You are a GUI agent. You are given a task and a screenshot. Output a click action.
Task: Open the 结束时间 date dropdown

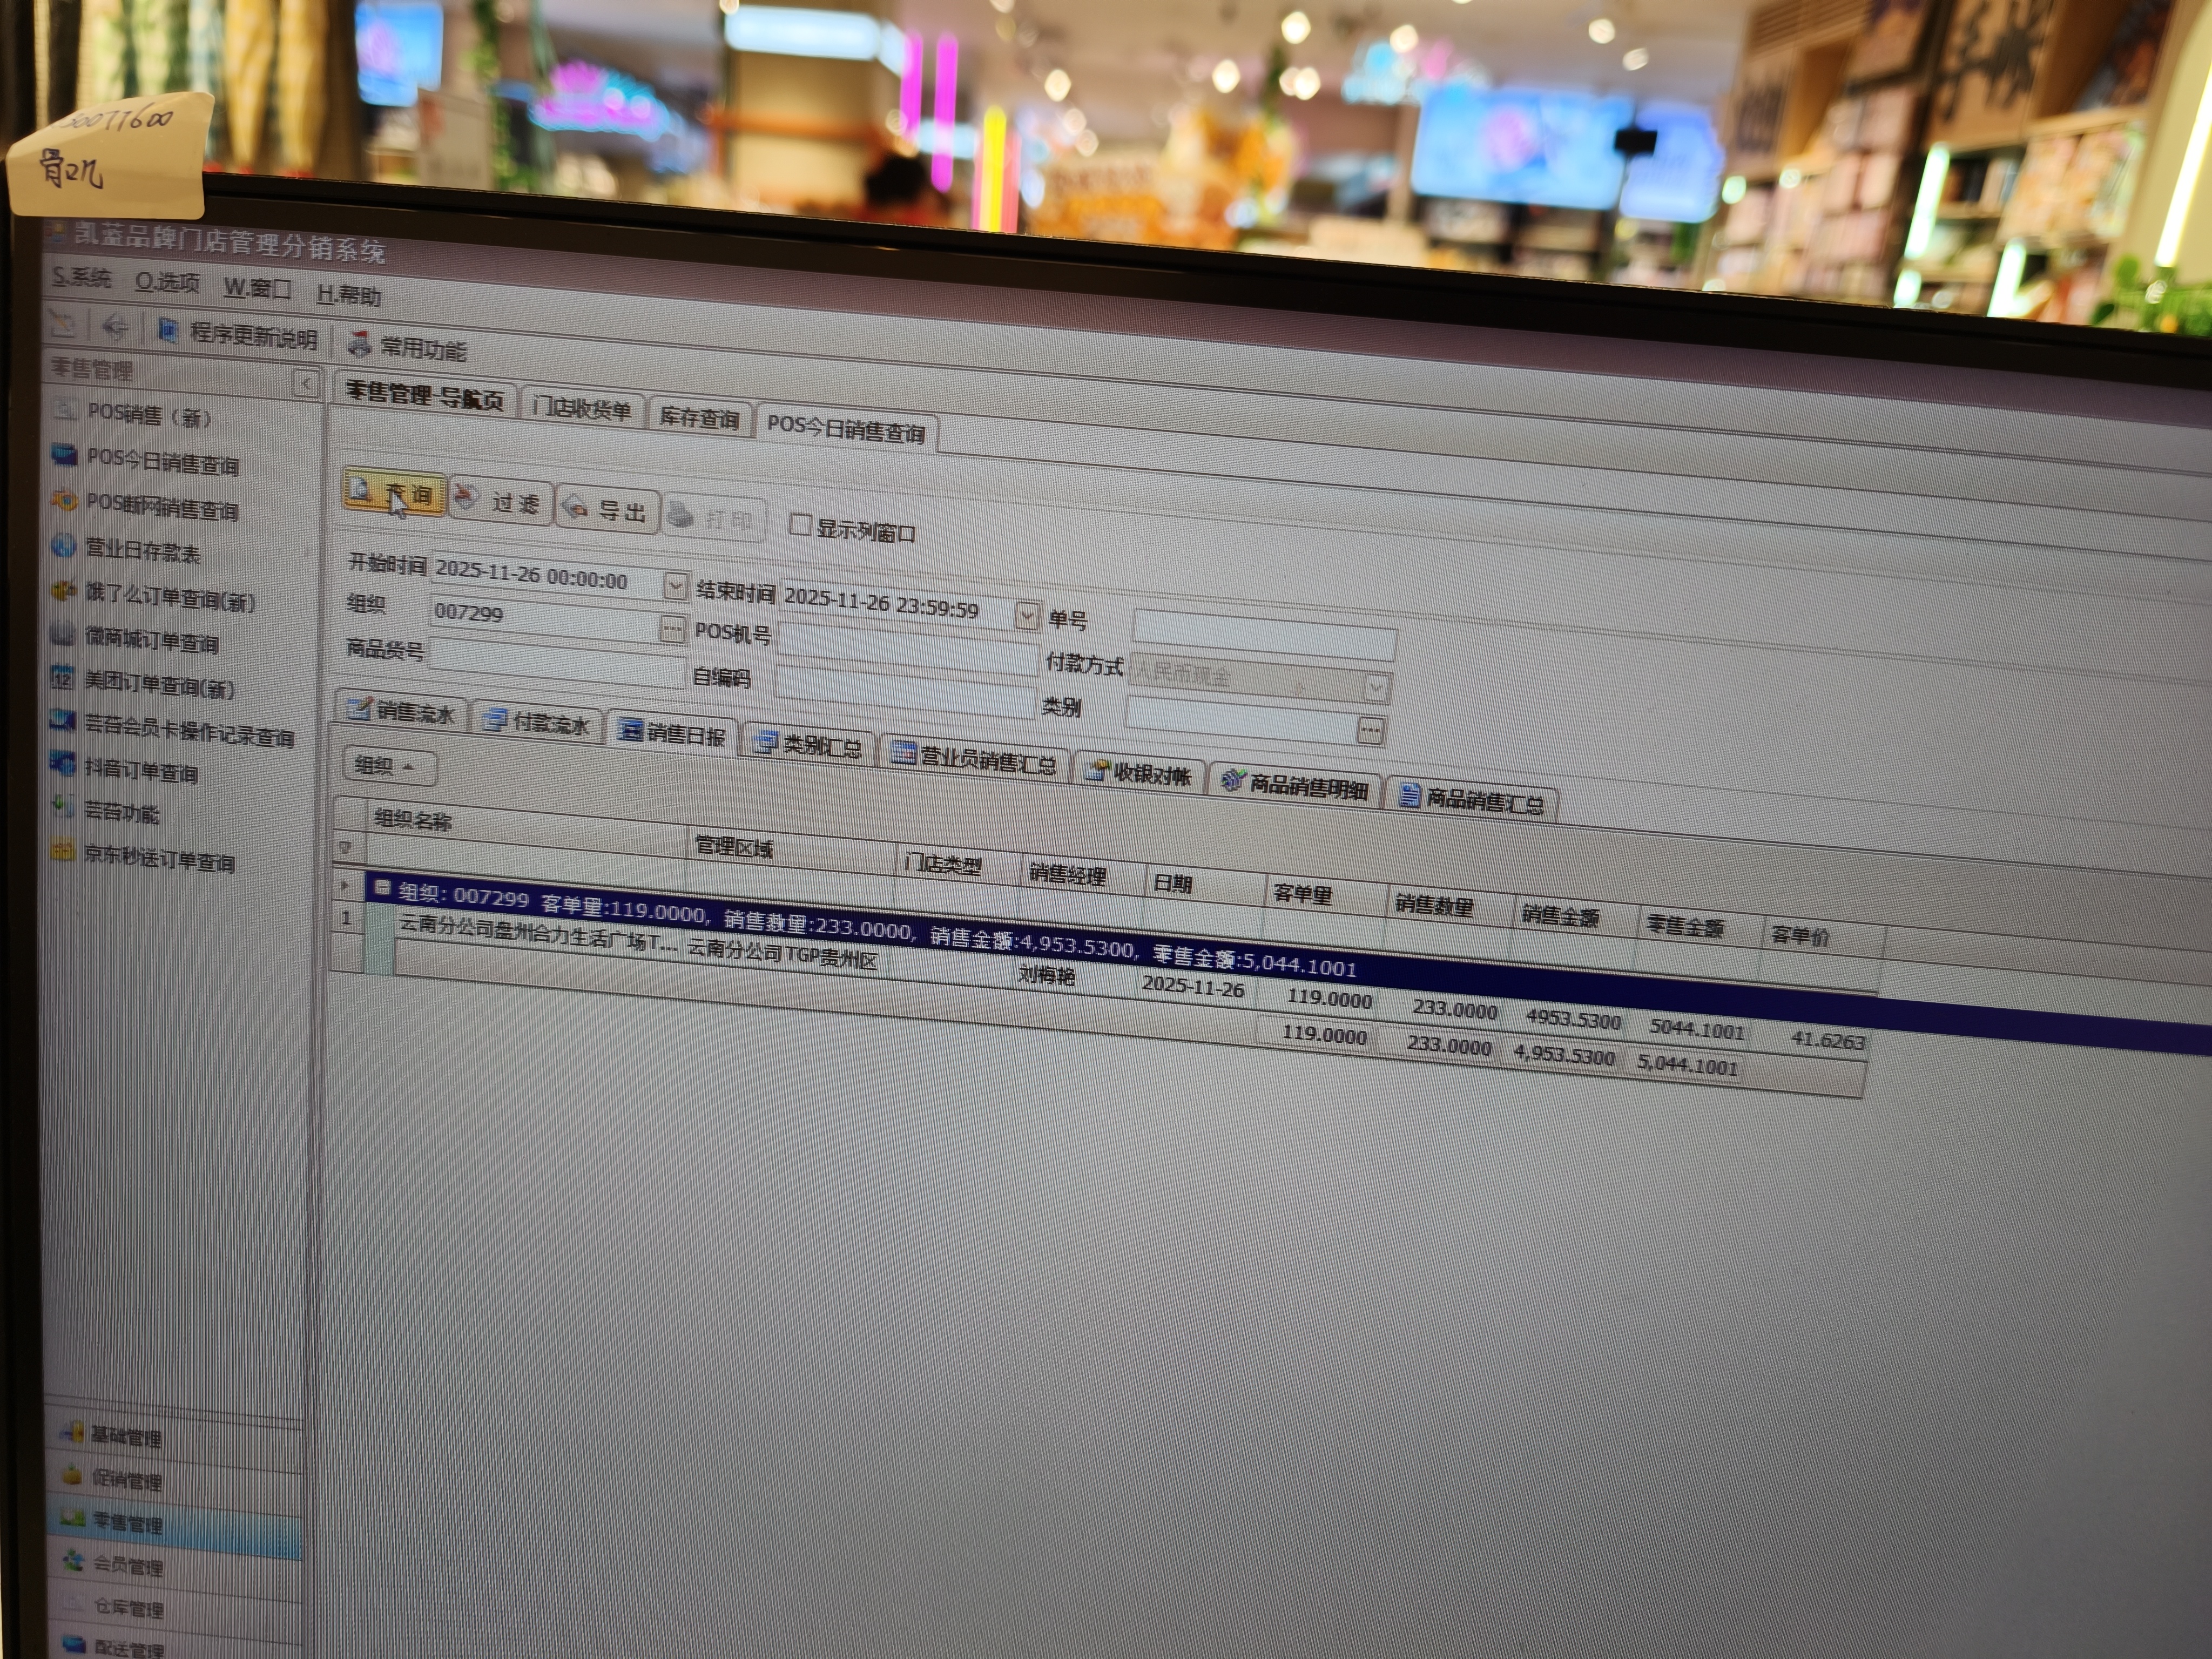click(x=1026, y=615)
